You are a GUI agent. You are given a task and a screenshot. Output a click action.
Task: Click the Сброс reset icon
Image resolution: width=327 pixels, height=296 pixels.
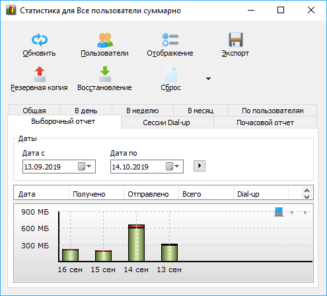171,74
